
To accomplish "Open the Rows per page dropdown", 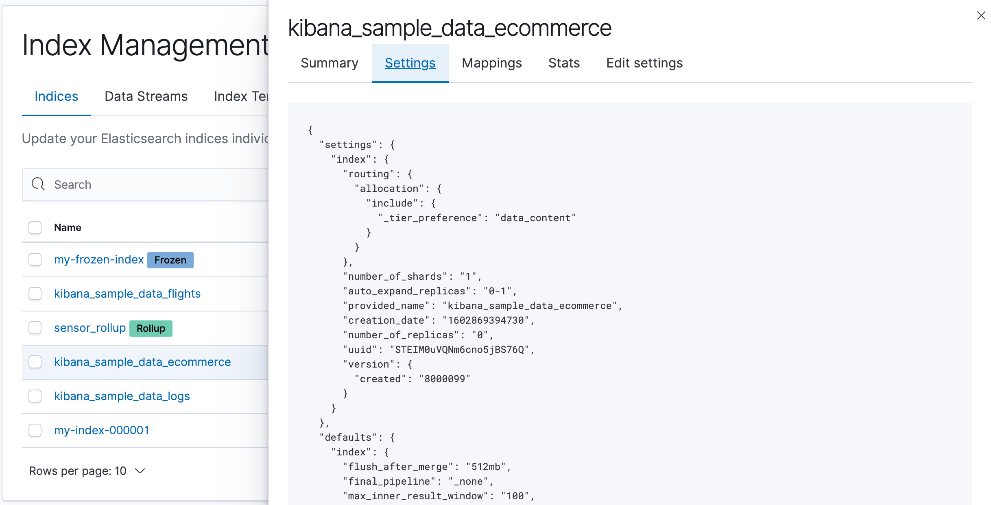I will tap(87, 471).
